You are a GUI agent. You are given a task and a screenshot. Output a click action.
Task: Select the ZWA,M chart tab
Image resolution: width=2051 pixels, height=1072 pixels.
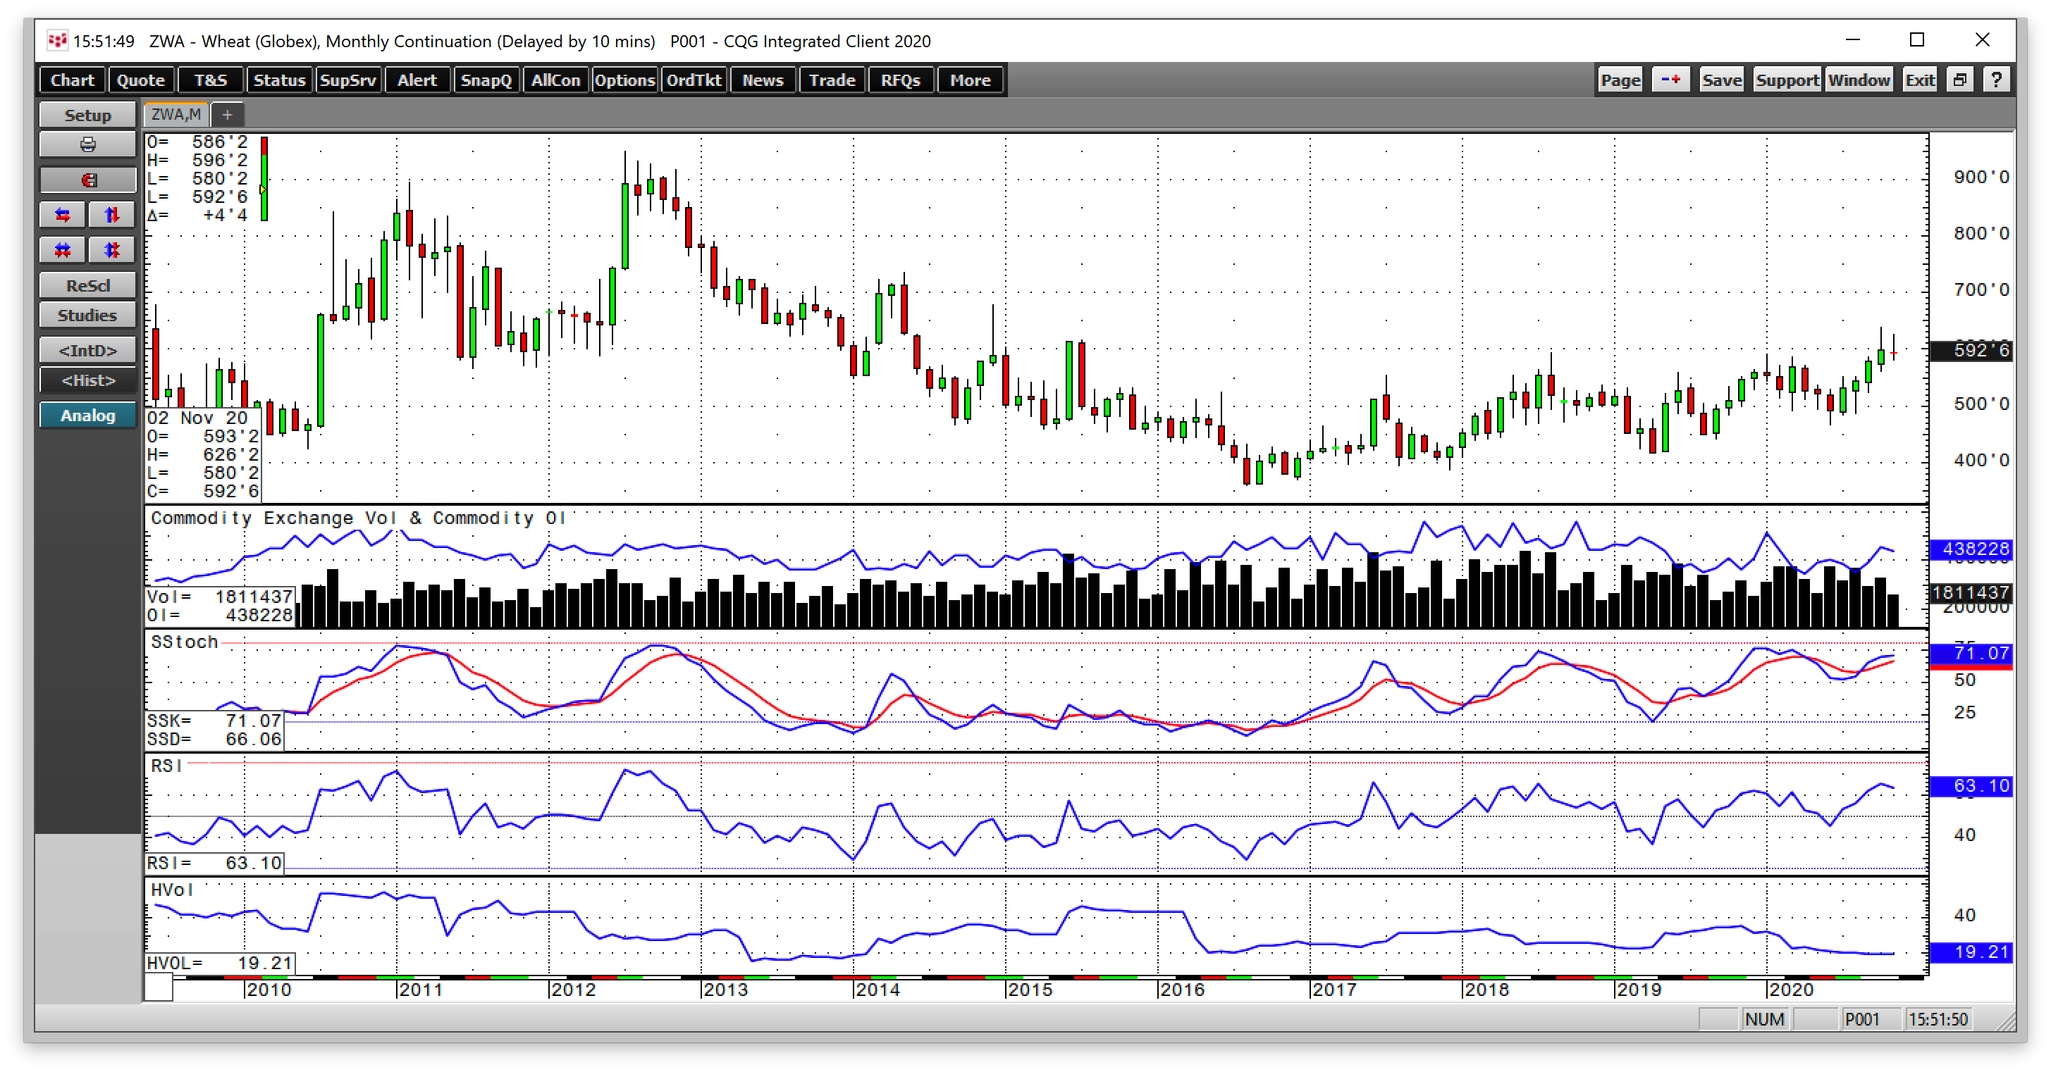coord(176,115)
